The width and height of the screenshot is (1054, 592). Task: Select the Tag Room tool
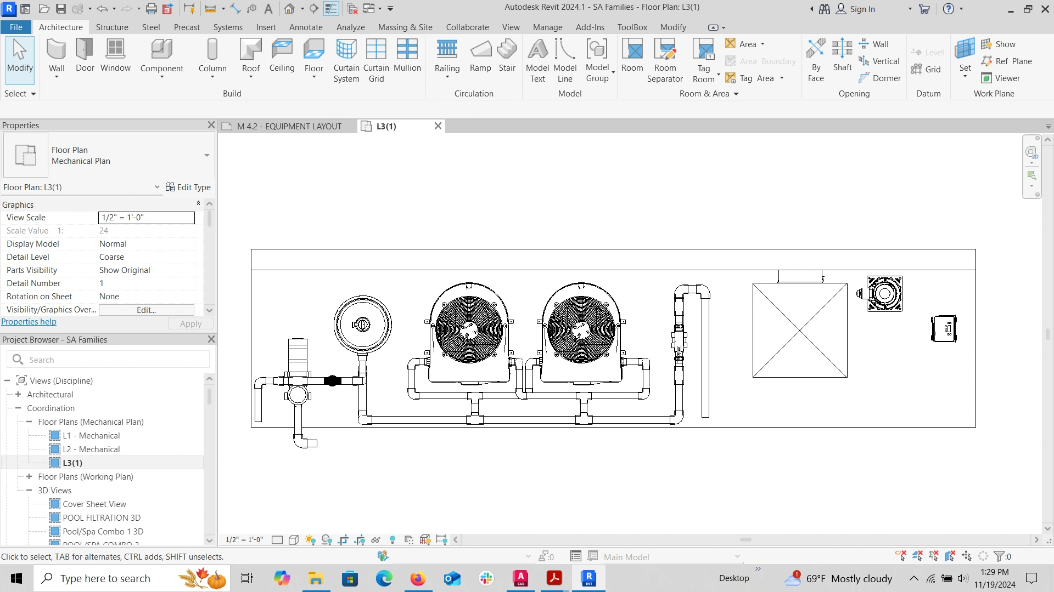point(704,61)
